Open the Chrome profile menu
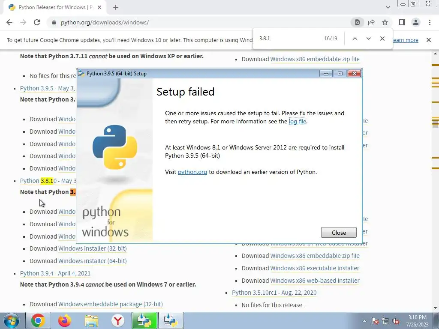 point(416,22)
